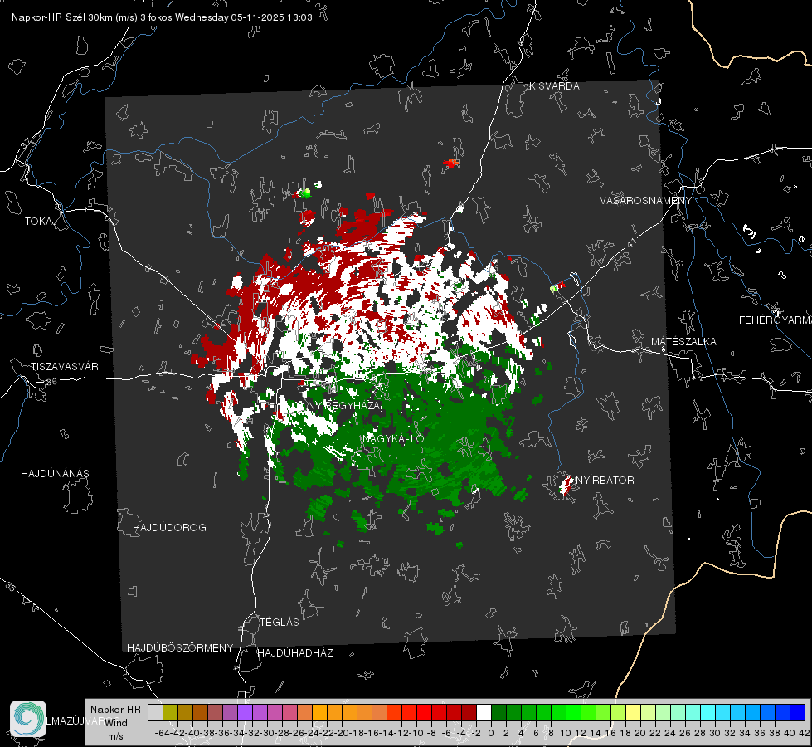Viewport: 812px width, 747px height.
Task: Pick the olive swatch between -64 and -42
Action: [x=170, y=713]
